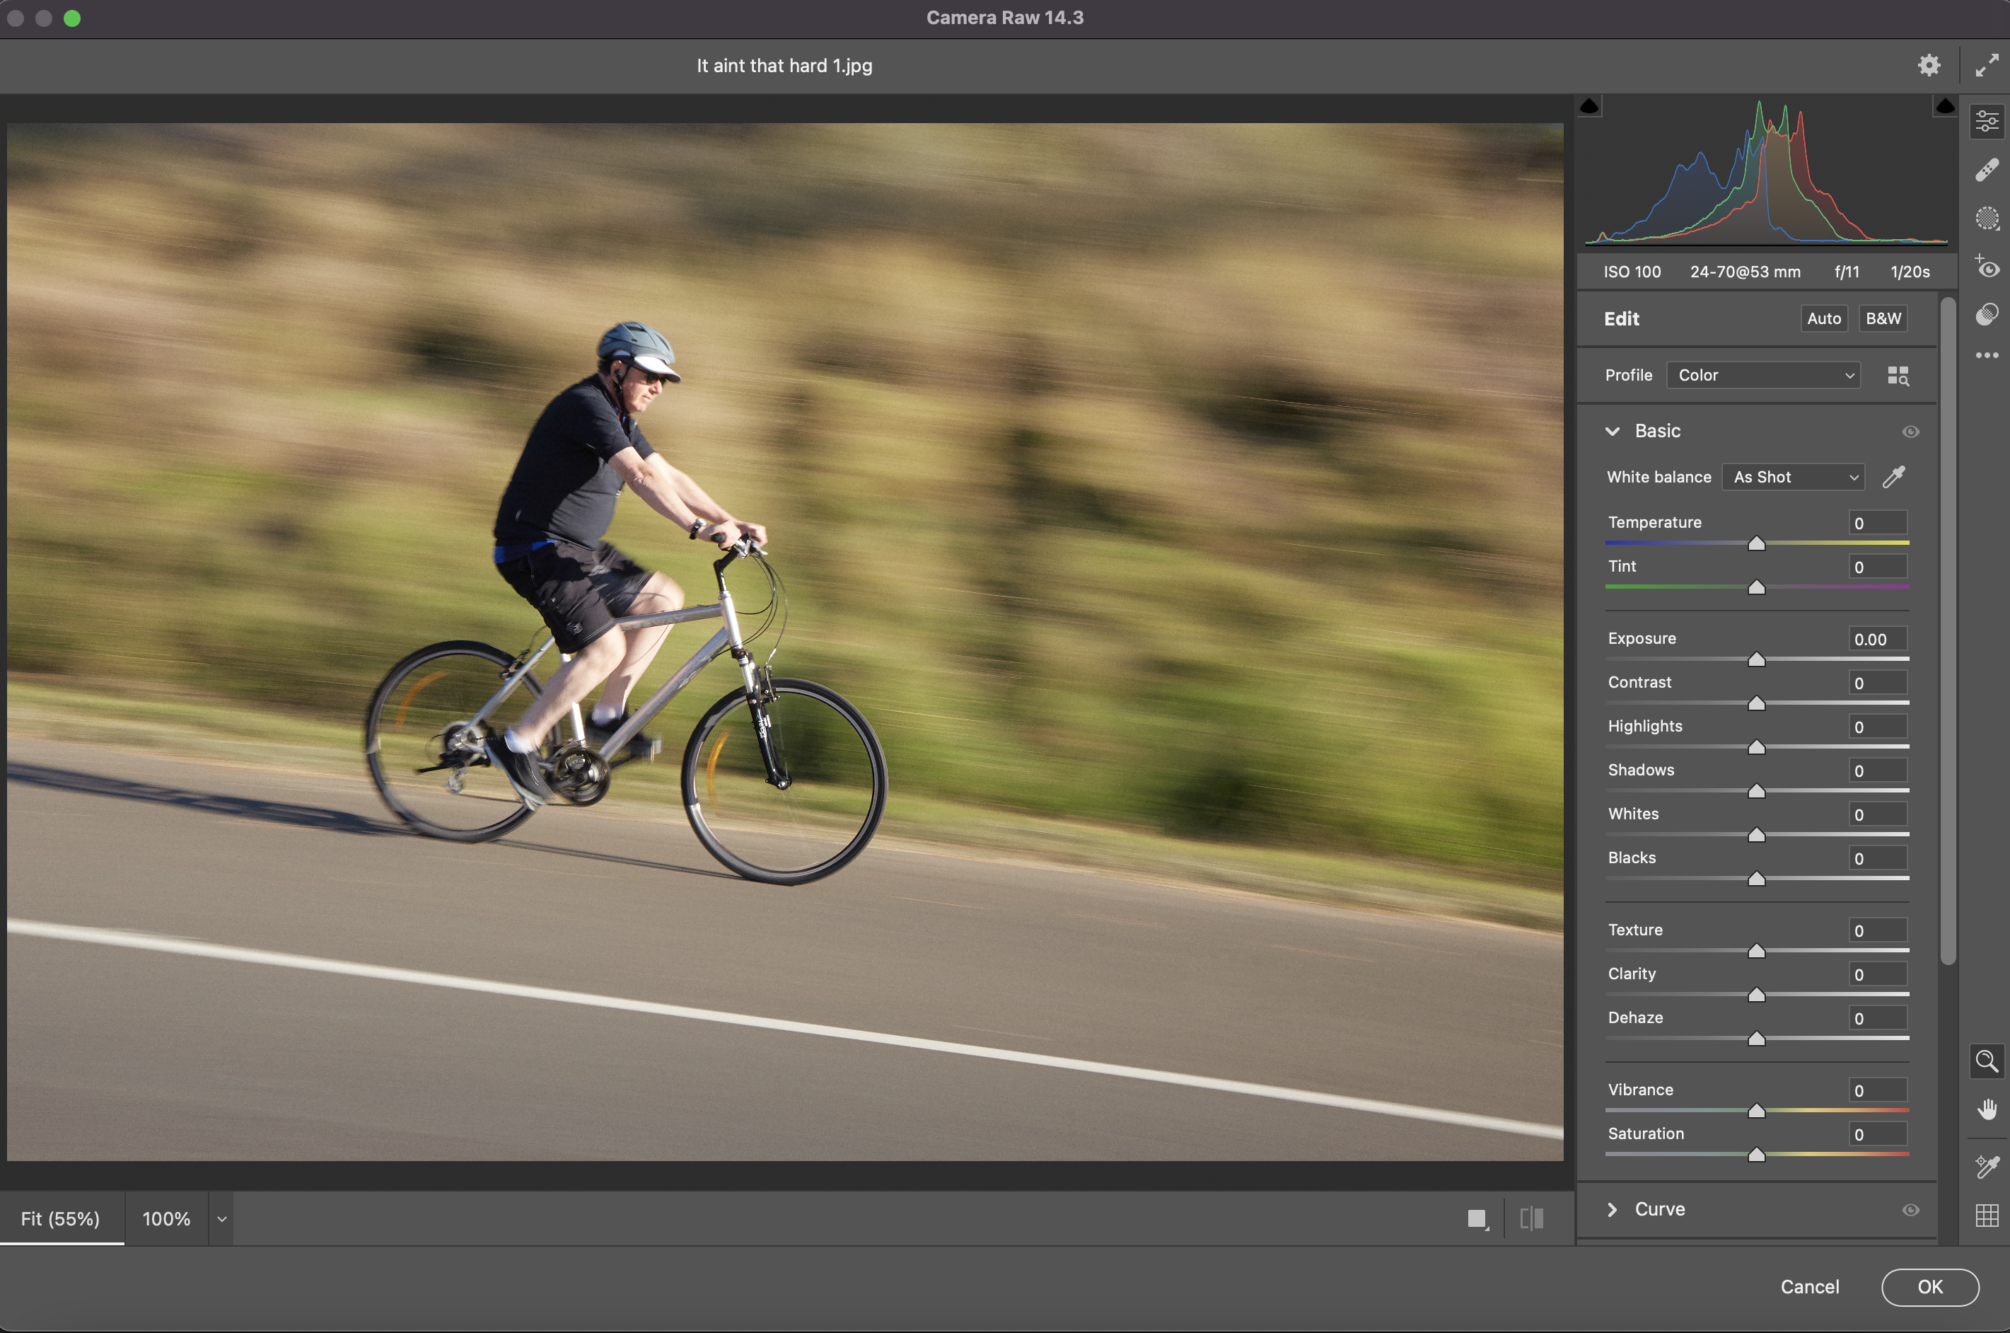
Task: Select the Fit (55%) zoom tab
Action: click(60, 1219)
